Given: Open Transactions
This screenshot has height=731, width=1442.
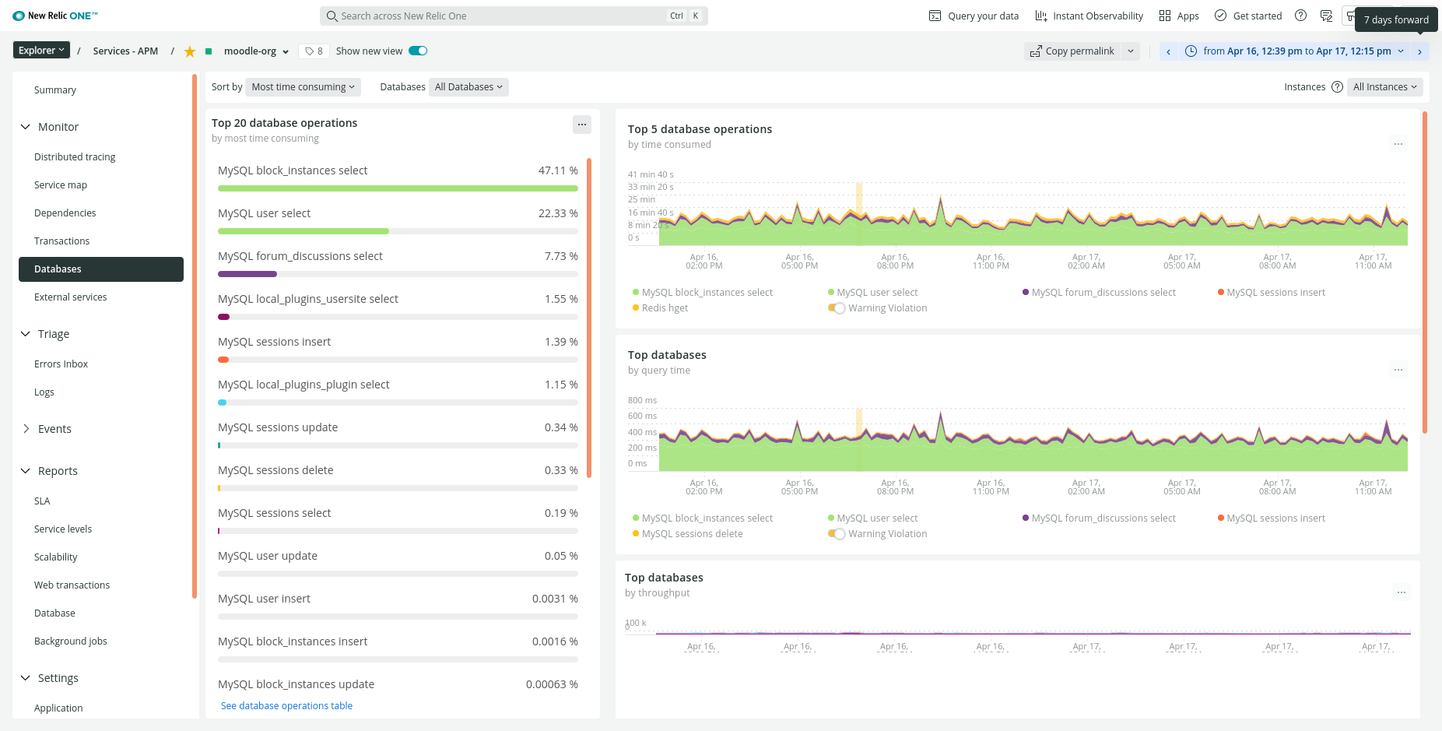Looking at the screenshot, I should click(x=62, y=241).
